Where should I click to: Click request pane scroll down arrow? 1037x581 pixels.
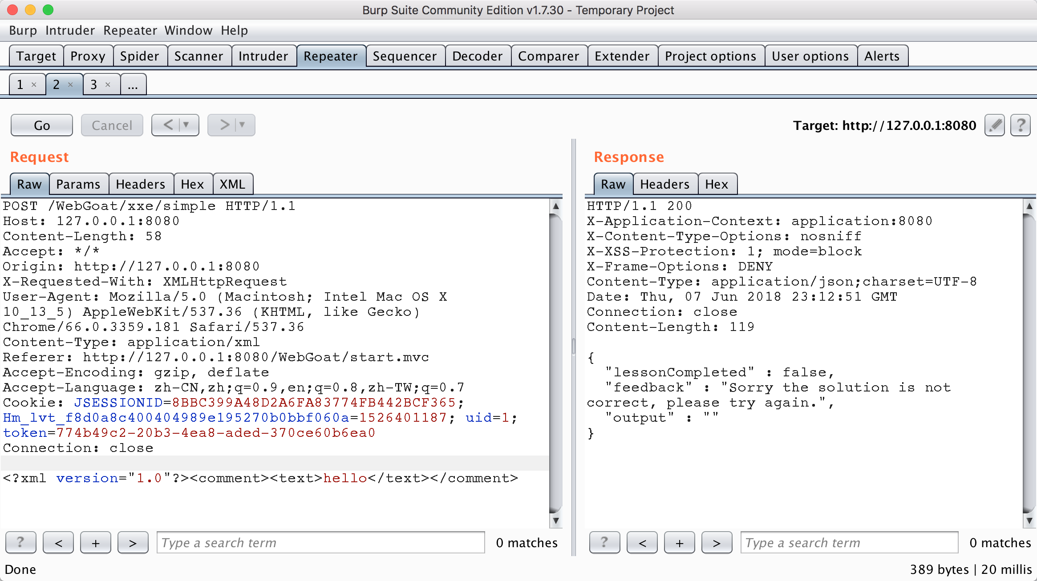pos(556,520)
